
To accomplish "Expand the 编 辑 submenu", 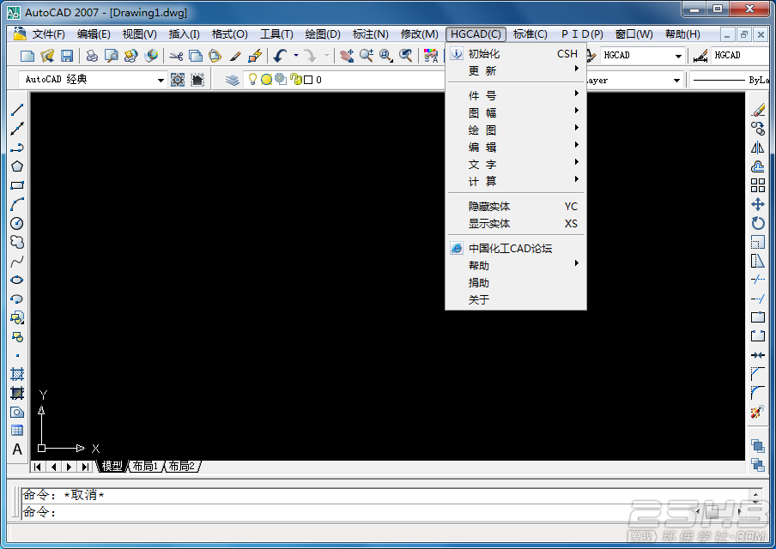I will click(516, 147).
